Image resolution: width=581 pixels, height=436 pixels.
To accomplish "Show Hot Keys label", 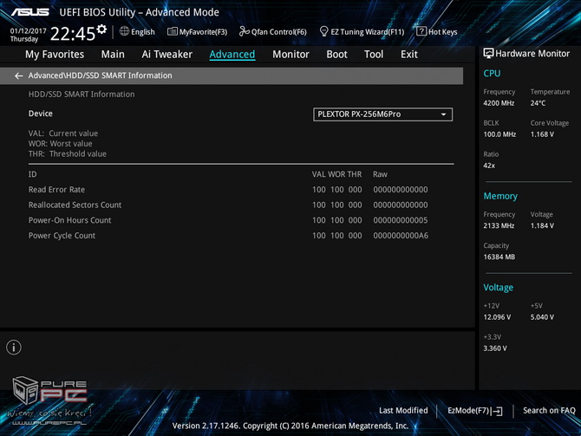I will [442, 32].
